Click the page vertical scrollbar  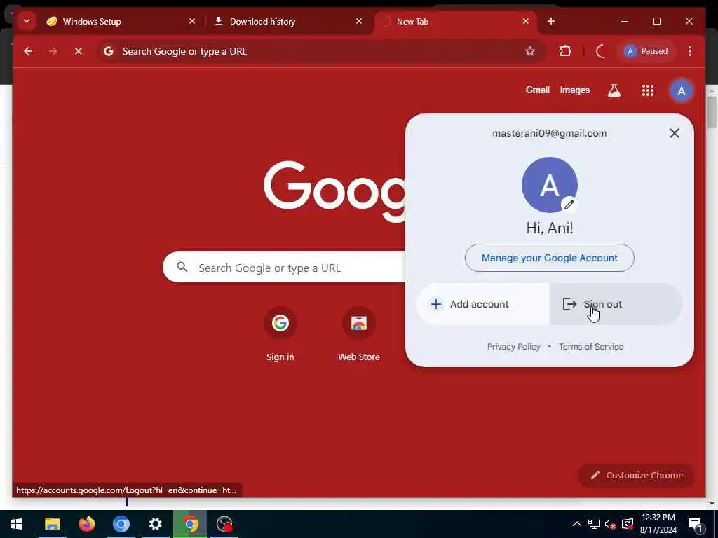coord(712,112)
